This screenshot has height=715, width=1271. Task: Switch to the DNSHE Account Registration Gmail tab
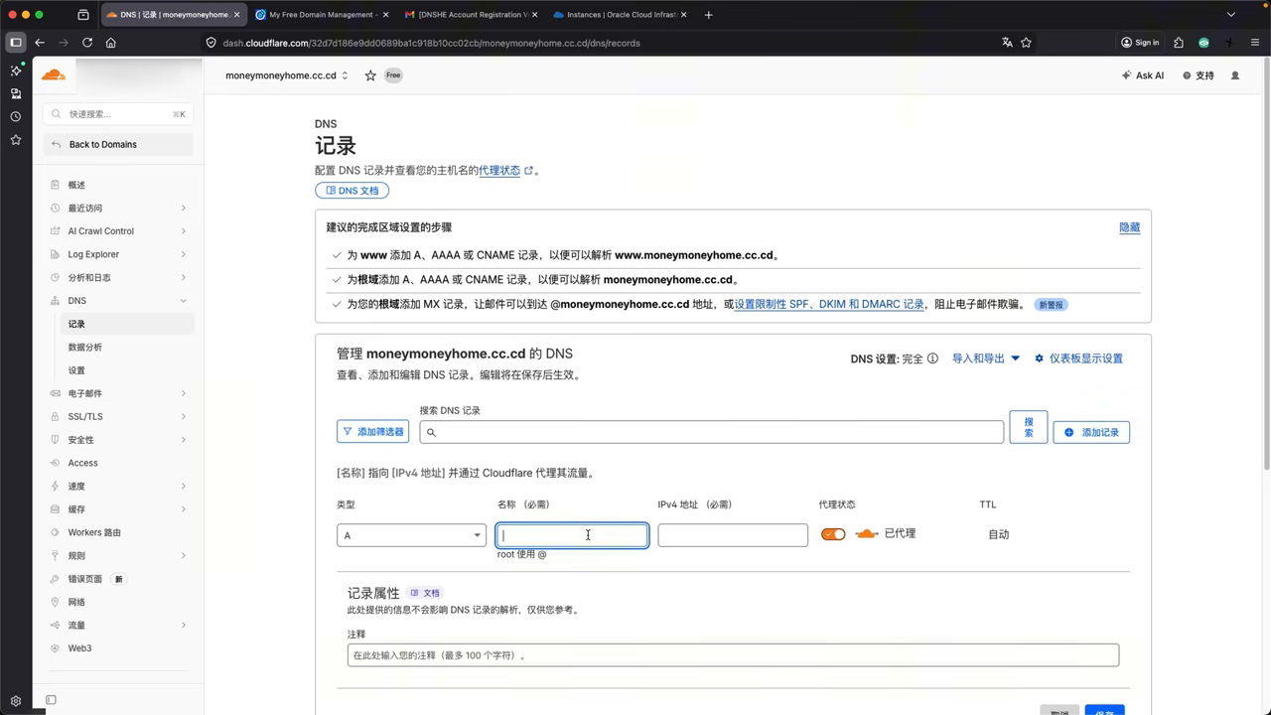coord(472,15)
